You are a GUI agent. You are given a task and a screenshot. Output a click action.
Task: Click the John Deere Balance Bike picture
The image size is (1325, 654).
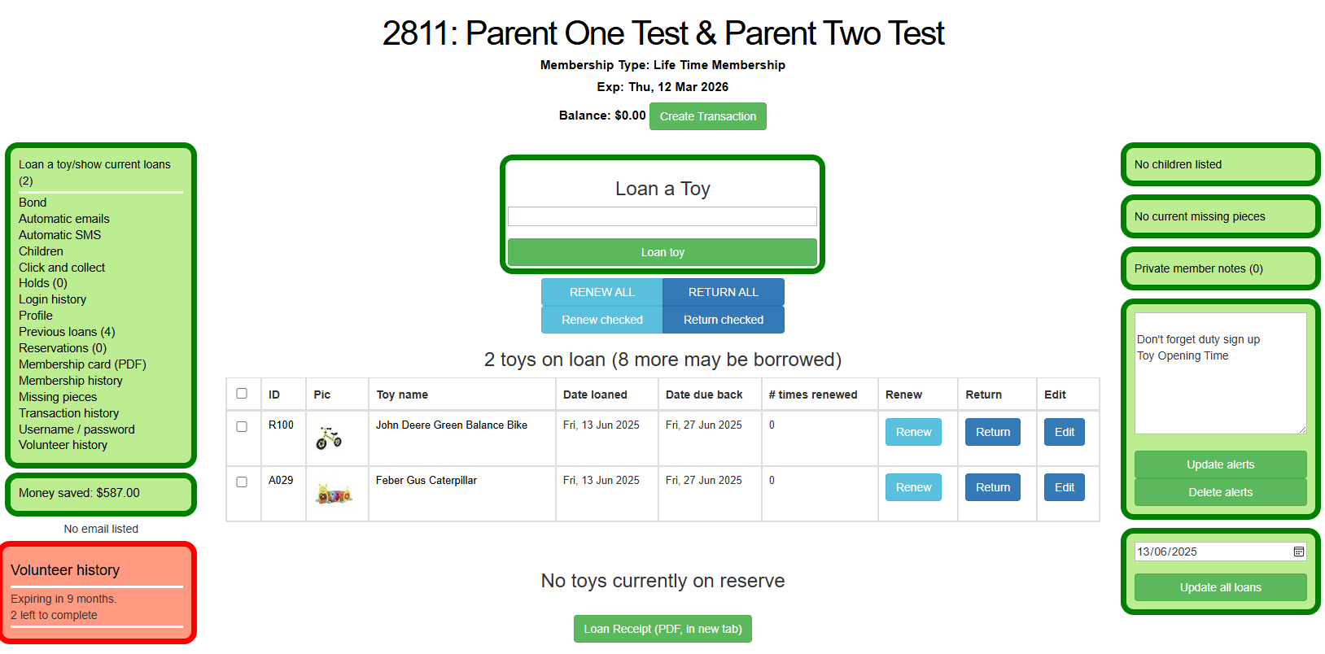(x=329, y=438)
